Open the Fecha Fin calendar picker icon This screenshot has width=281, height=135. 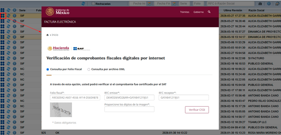(173, 4)
